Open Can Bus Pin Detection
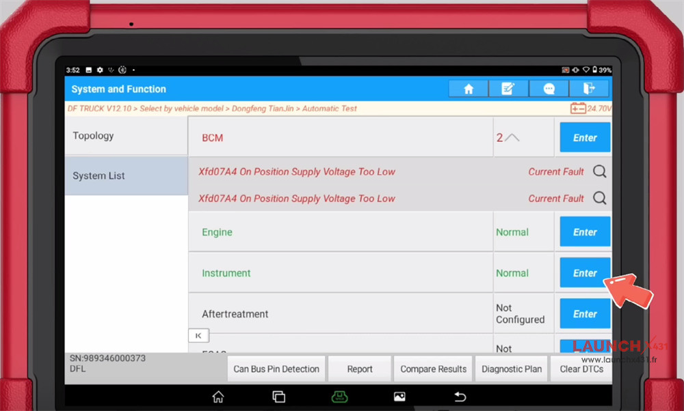Screen dimensions: 684x411 click(x=276, y=369)
